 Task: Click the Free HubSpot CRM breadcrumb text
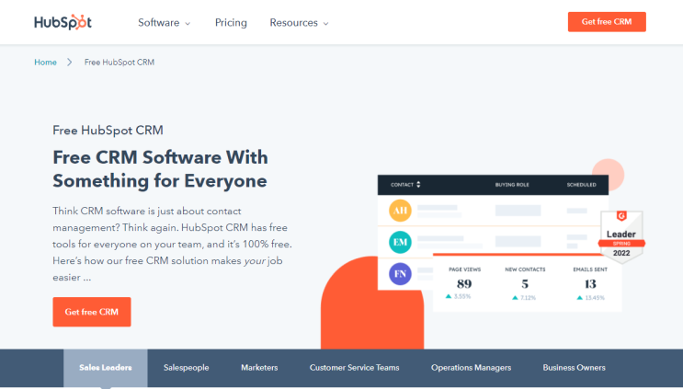tap(120, 63)
